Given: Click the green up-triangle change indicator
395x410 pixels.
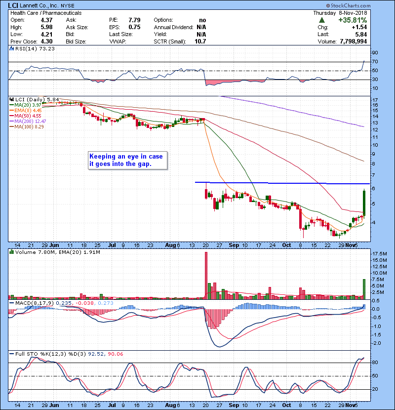Looking at the screenshot, I should tap(322, 20).
